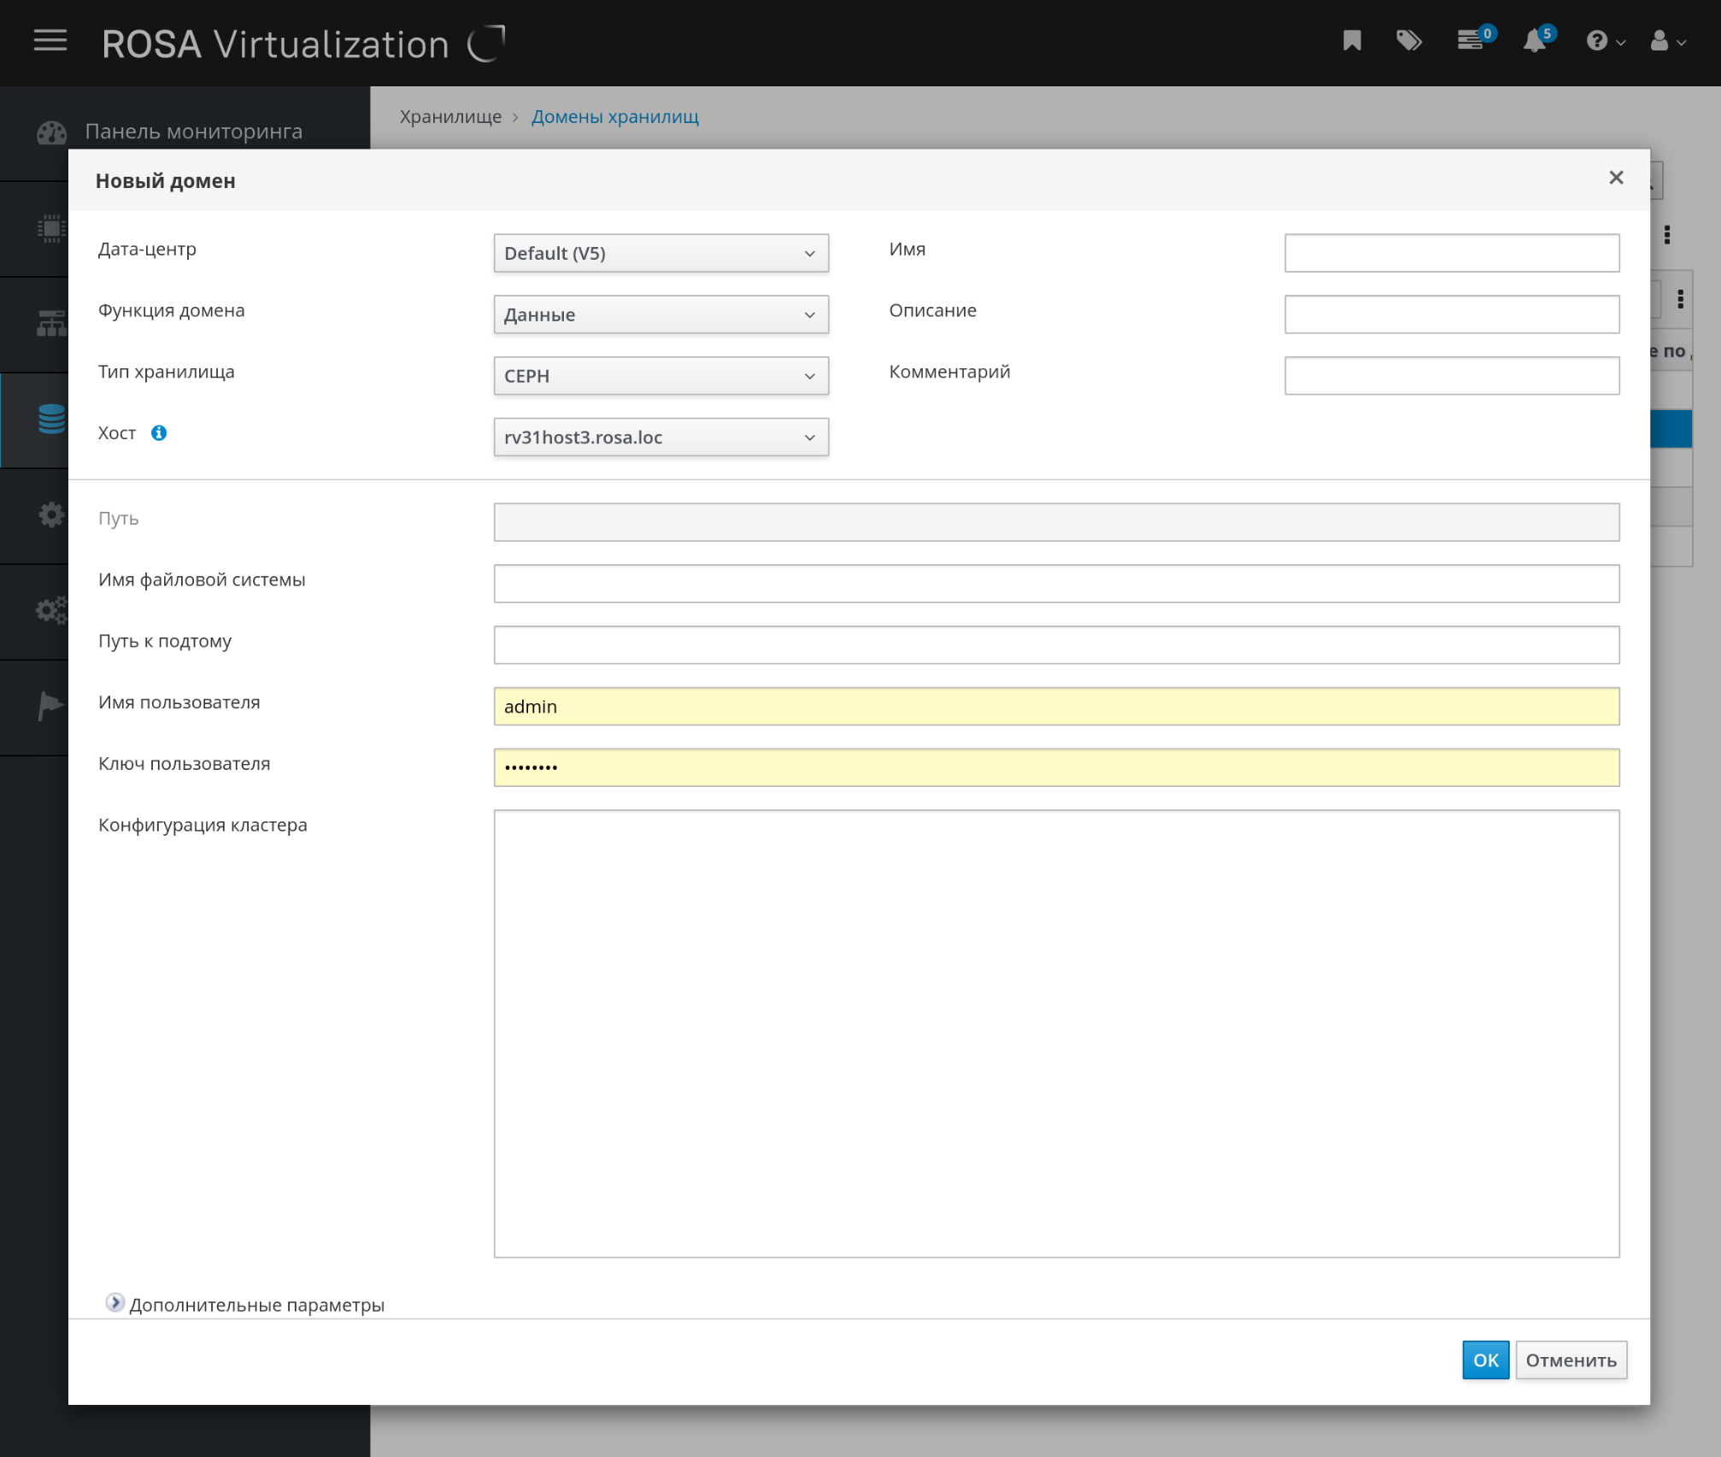Click the Конфигурация кластера text area

(1056, 1033)
